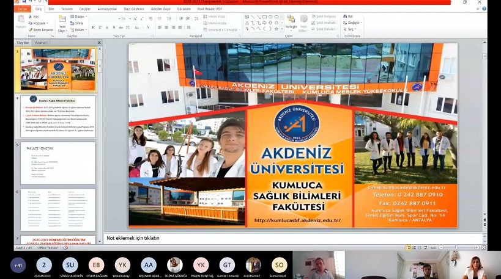Toggle strikethrough (abc) formatting
This screenshot has height=279, width=501.
121,27
